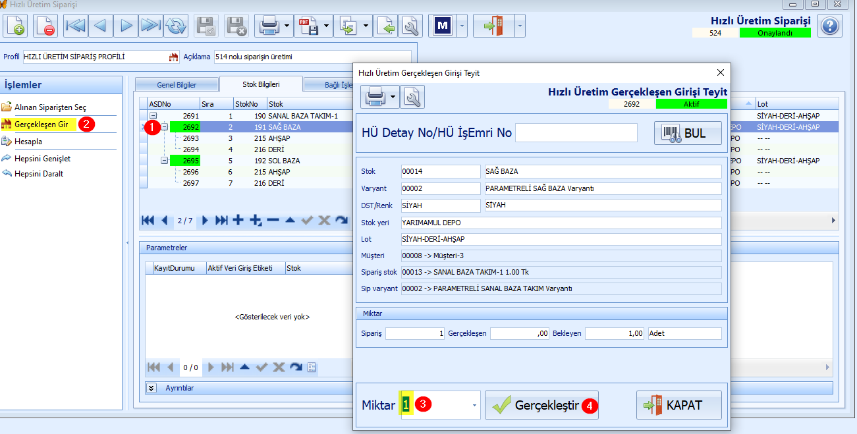Switch to the Genel Bilgiler tab
The image size is (857, 434).
click(x=177, y=84)
